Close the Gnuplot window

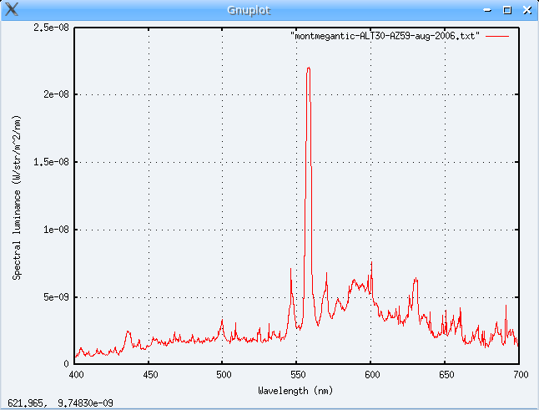[526, 10]
